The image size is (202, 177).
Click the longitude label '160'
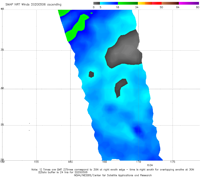tap(70, 162)
